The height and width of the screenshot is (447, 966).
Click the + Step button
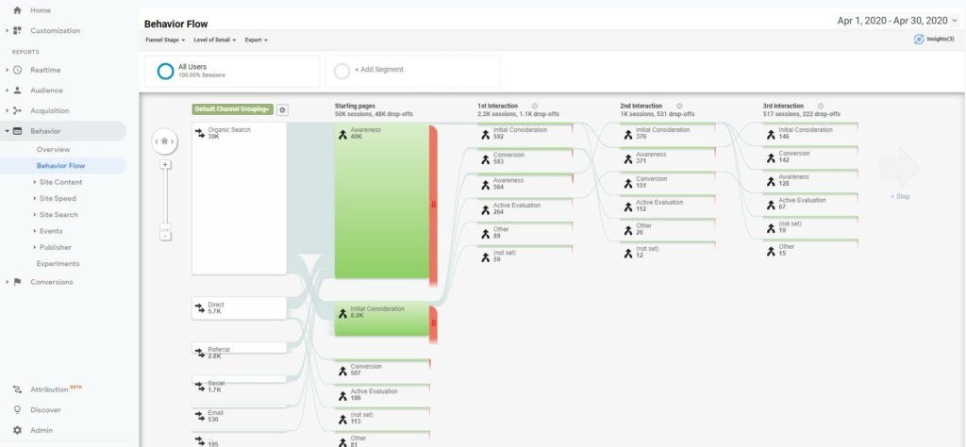tap(900, 196)
